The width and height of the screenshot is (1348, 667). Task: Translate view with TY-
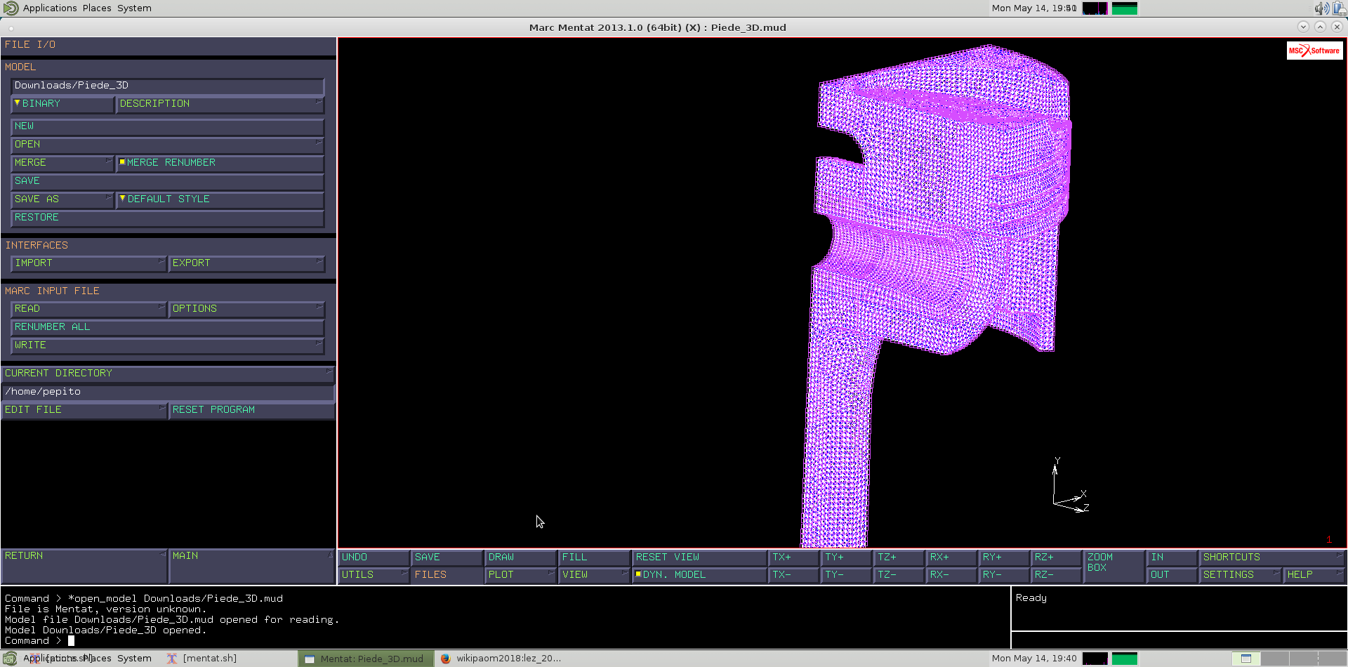coord(847,575)
